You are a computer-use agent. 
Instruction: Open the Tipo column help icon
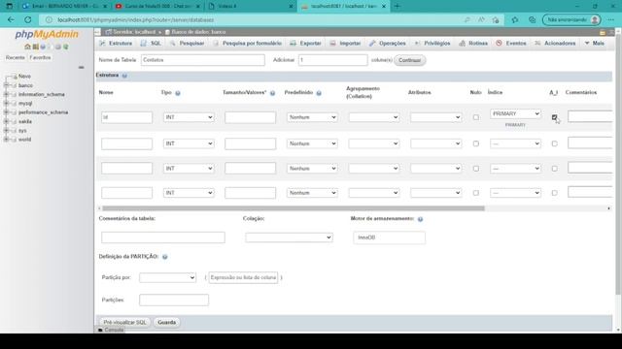point(178,93)
